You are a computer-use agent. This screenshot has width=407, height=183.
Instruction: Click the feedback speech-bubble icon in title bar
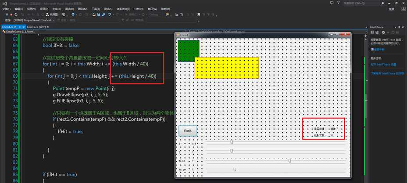click(332, 3)
